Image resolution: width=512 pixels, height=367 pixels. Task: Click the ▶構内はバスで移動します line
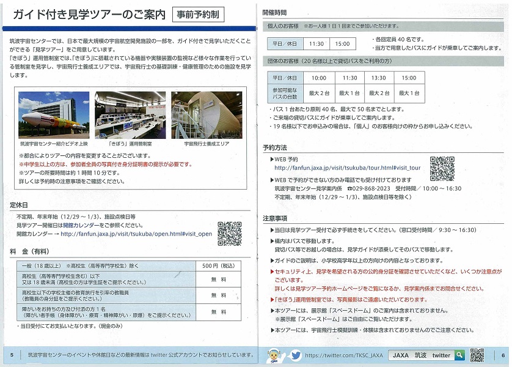[302, 241]
